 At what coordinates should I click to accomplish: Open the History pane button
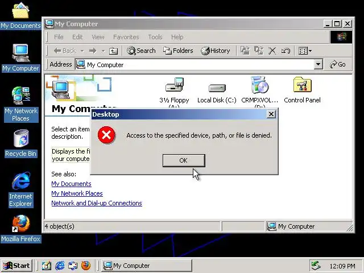(x=215, y=51)
